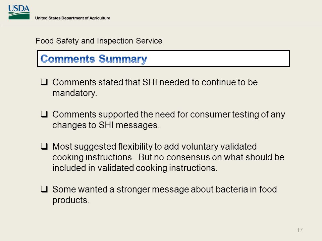Click 'changes to SHI messages.' line
The image size is (322, 241).
pyautogui.click(x=106, y=125)
